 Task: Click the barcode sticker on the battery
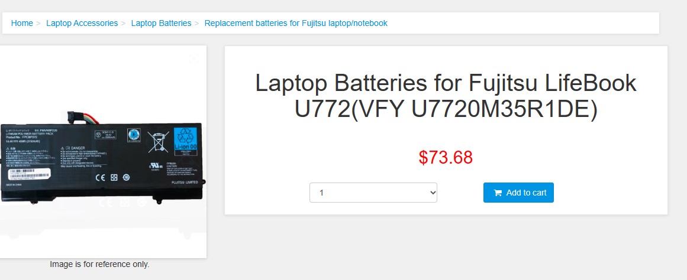pyautogui.click(x=29, y=173)
